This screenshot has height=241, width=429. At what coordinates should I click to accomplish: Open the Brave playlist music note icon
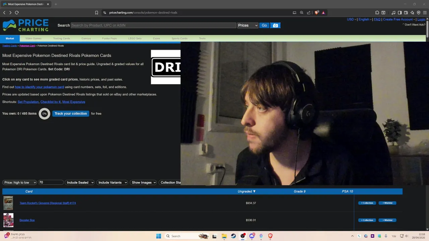click(393, 13)
